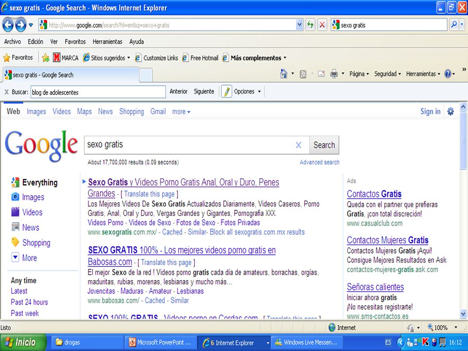Toggle the highlight matches pencil icon
This screenshot has width=468, height=351.
[x=226, y=92]
